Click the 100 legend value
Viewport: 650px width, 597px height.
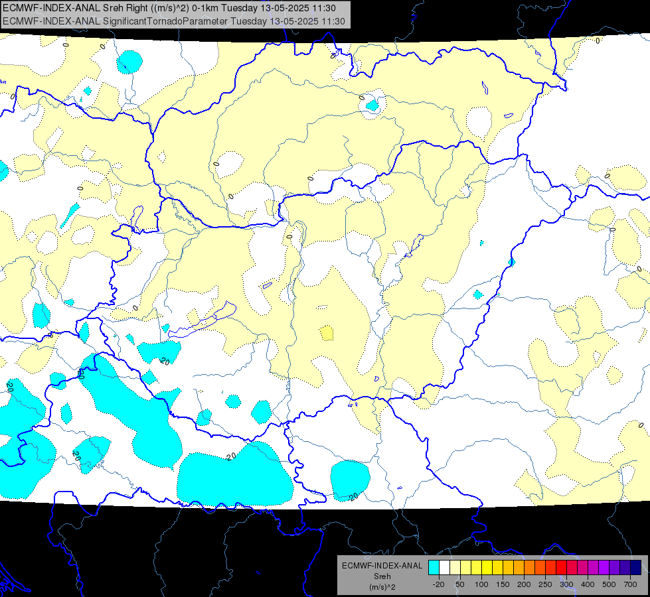481,584
